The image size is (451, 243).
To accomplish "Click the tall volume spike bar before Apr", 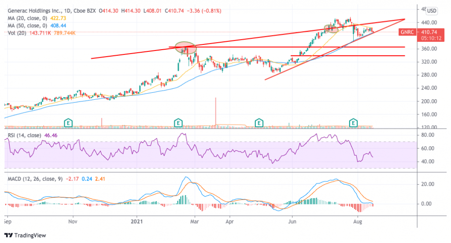I will [x=215, y=112].
